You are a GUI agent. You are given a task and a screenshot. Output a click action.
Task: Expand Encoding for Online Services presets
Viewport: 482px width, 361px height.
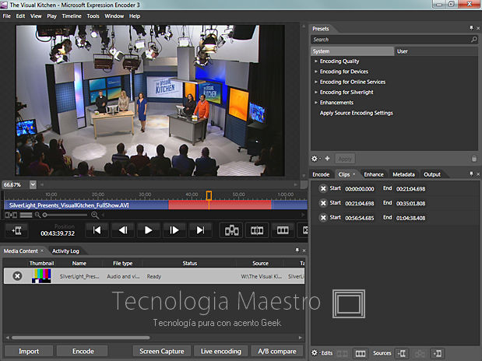315,82
